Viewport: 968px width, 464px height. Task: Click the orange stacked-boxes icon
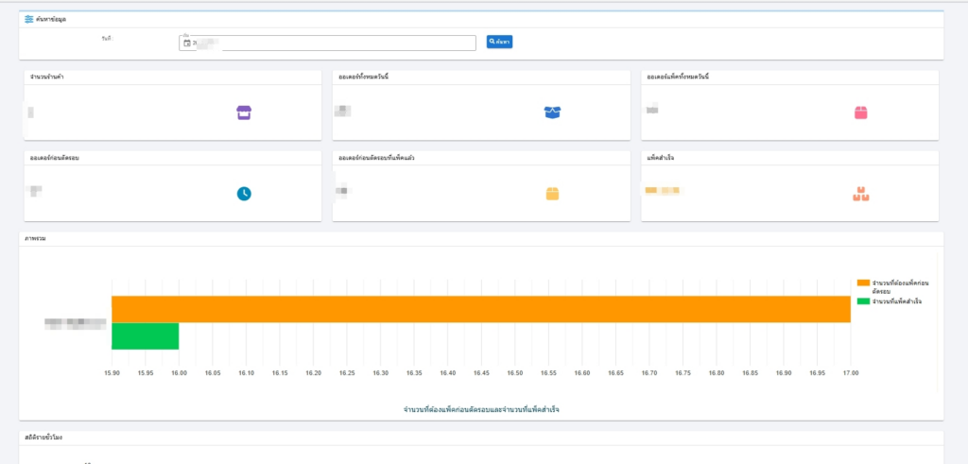860,194
